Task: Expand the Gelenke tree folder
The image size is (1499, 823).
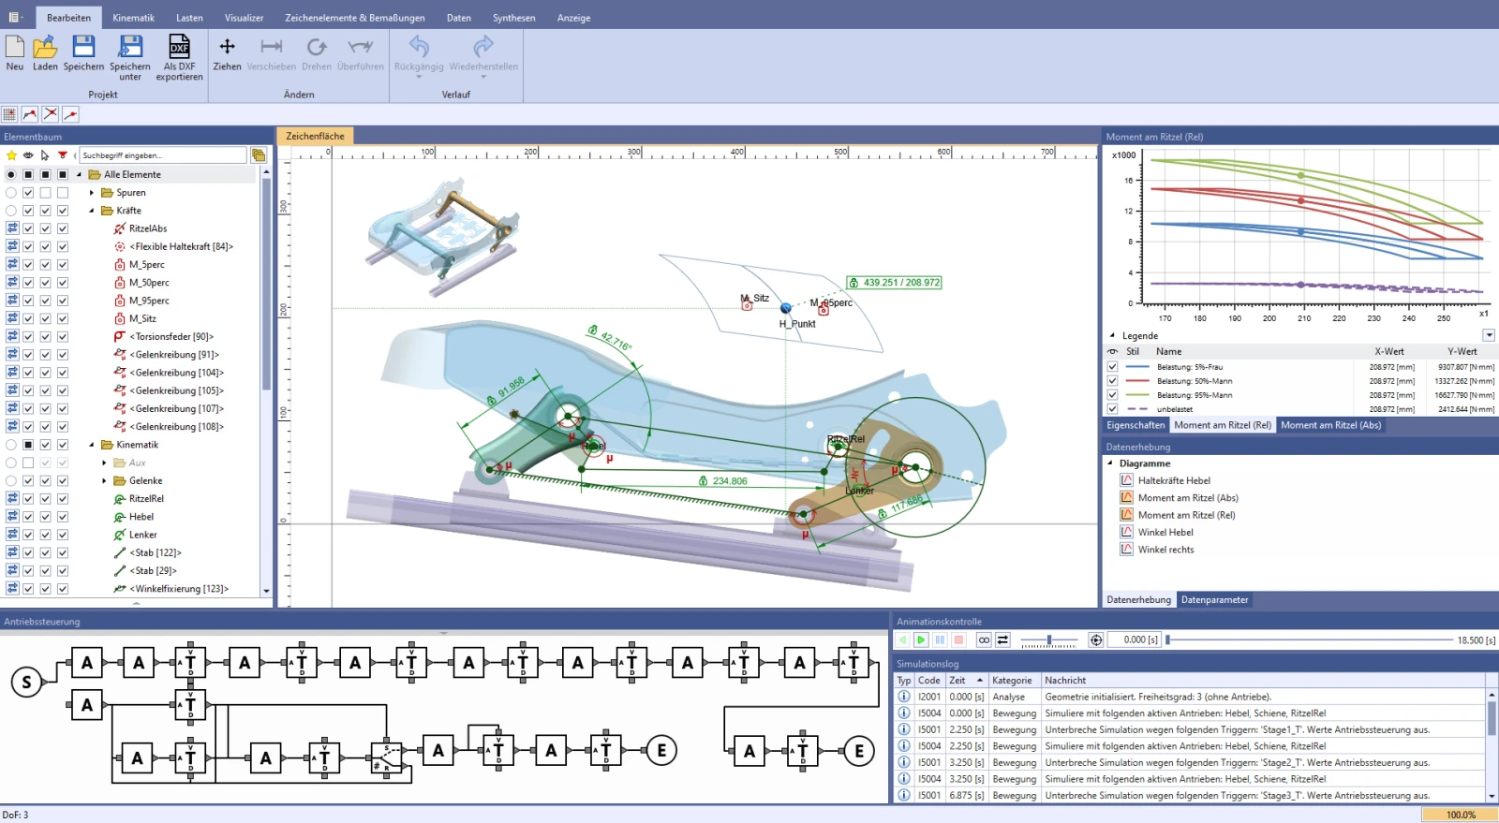Action: (x=104, y=481)
